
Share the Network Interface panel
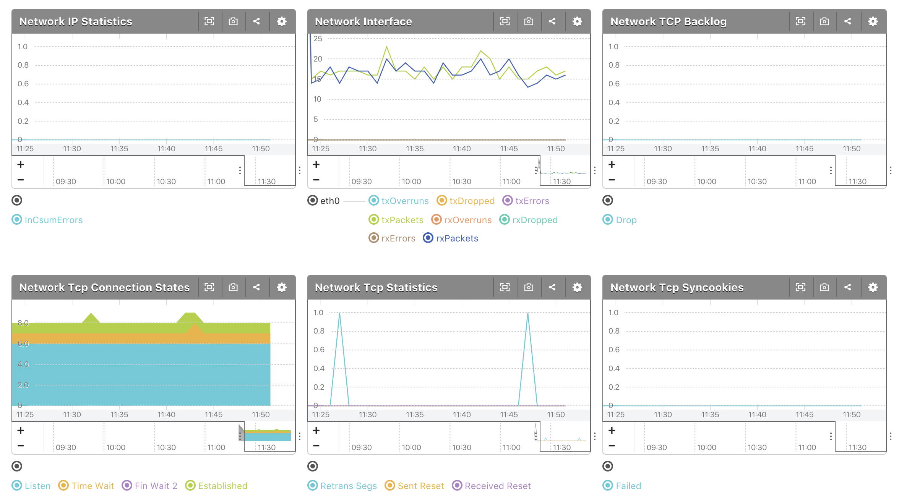(x=552, y=21)
